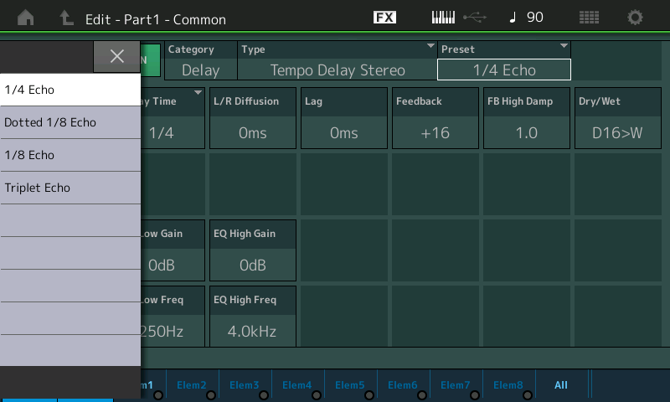Choose Dotted 1/8 Echo from list
The image size is (670, 402).
(x=70, y=122)
